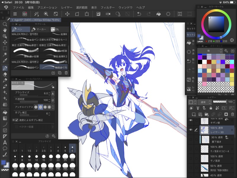Select the 3D object Operation tool
Image resolution: width=237 pixels, height=178 pixels.
(x=5, y=36)
